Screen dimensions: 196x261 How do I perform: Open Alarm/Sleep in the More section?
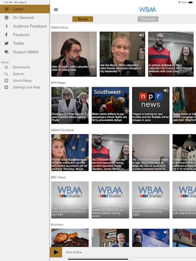point(25,81)
